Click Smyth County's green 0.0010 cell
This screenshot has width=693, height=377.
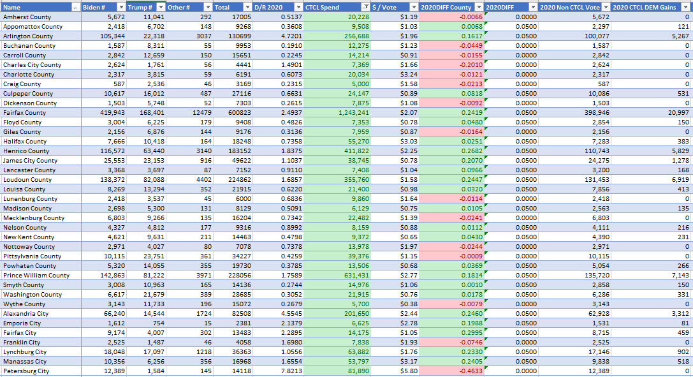[x=451, y=285]
